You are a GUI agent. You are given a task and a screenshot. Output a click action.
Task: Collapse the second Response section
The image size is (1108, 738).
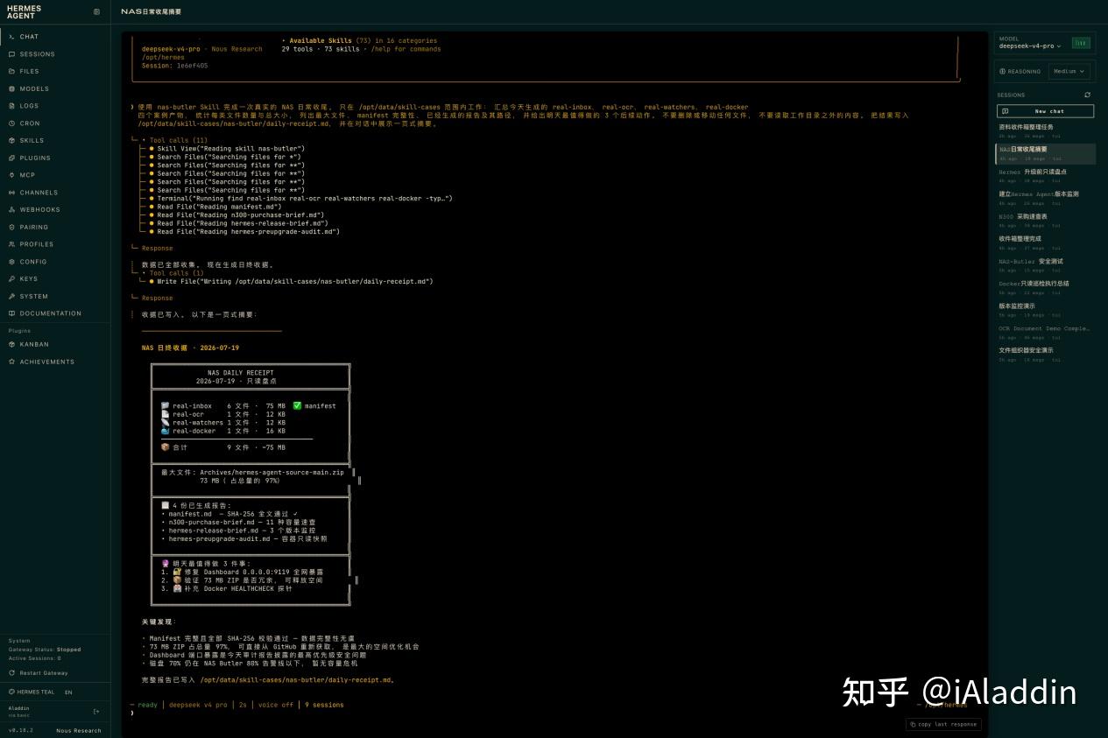coord(157,298)
